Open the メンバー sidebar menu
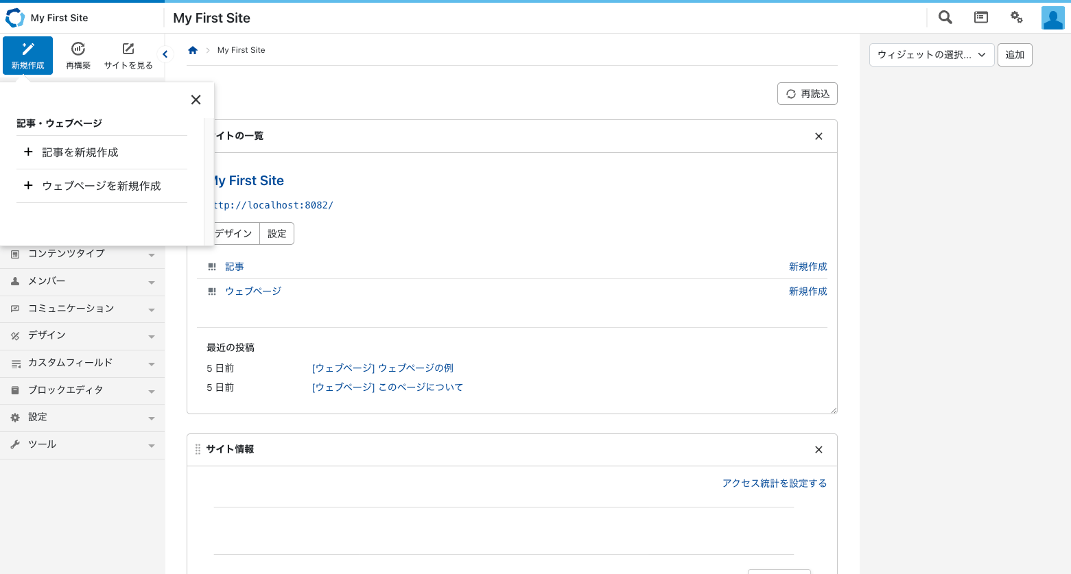1071x574 pixels. [82, 282]
